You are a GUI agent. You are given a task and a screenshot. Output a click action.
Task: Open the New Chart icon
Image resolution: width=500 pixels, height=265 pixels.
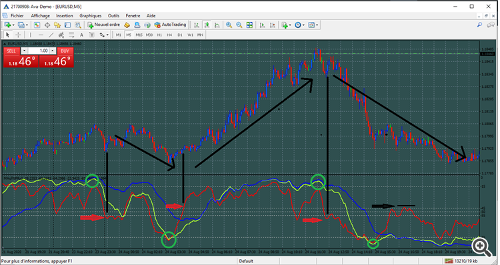[7, 25]
